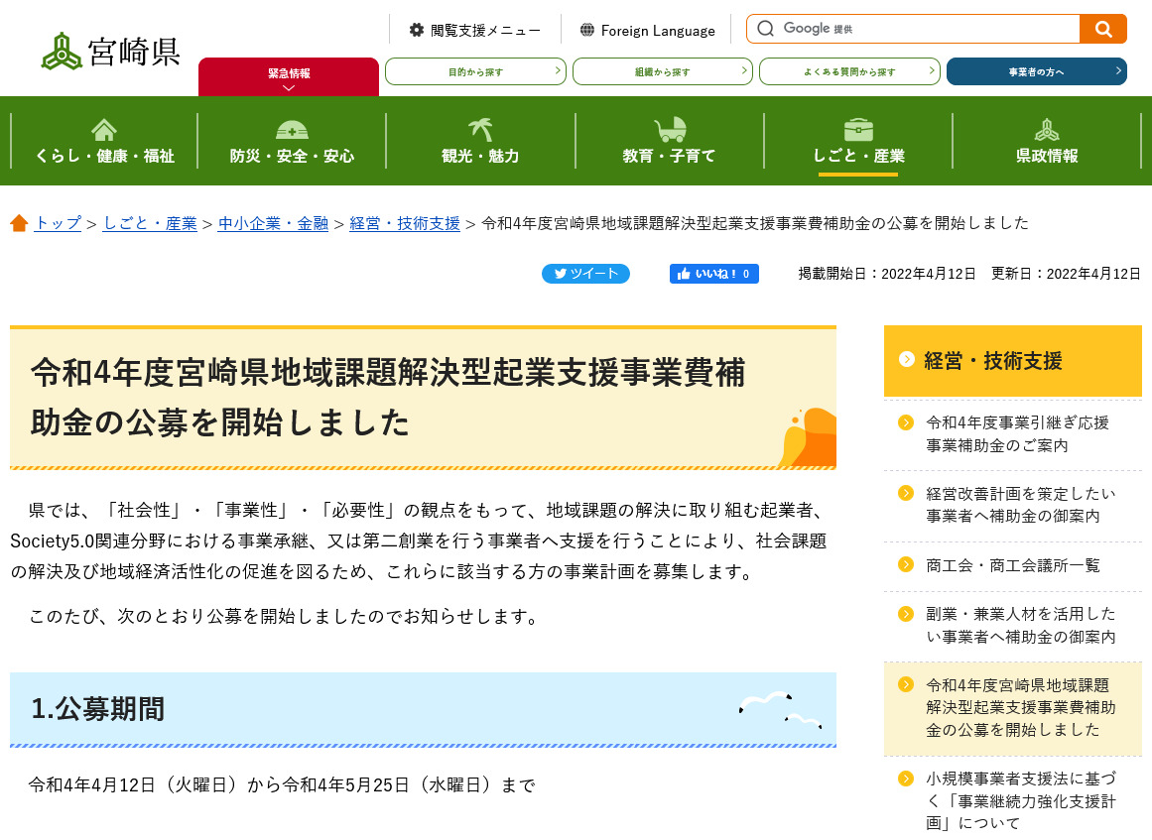Select the 教育・子育て stroller icon

pyautogui.click(x=670, y=130)
